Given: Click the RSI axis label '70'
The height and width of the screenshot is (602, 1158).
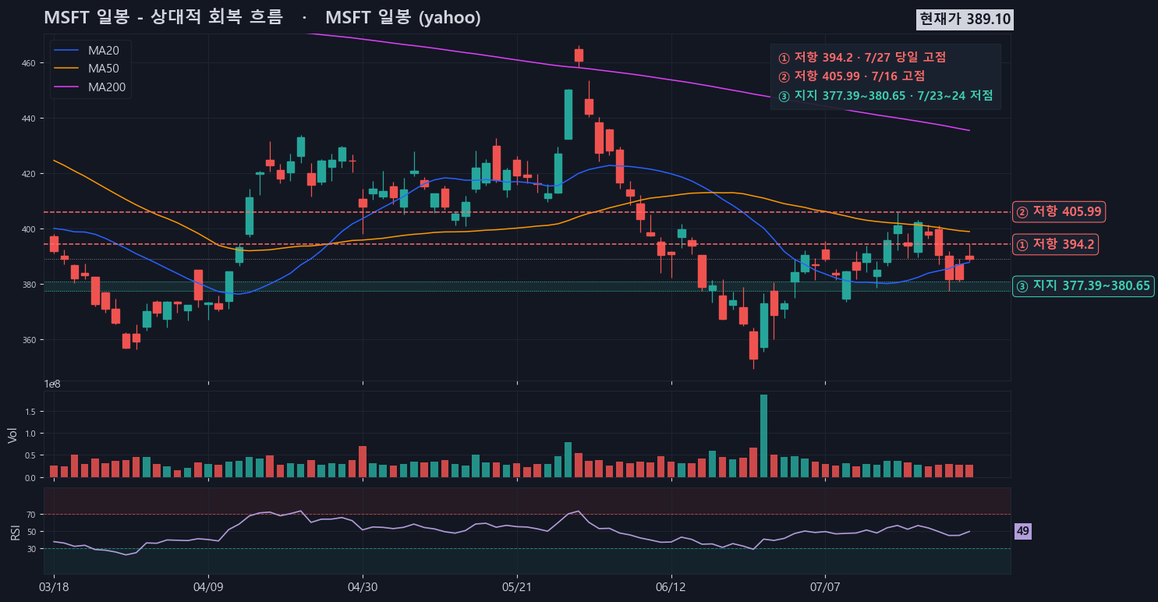Looking at the screenshot, I should point(32,515).
